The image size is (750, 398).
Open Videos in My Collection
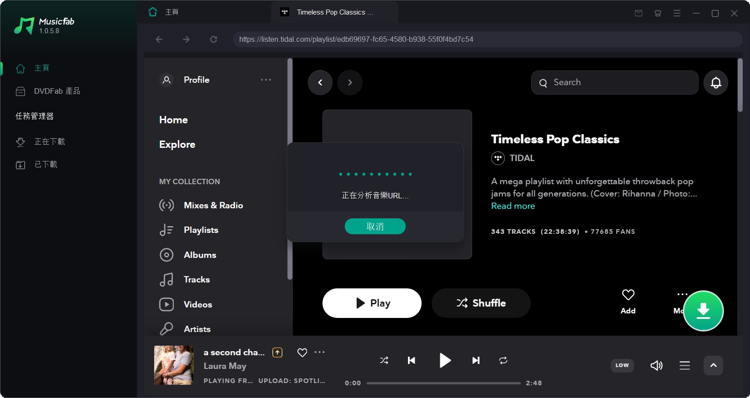pyautogui.click(x=186, y=305)
